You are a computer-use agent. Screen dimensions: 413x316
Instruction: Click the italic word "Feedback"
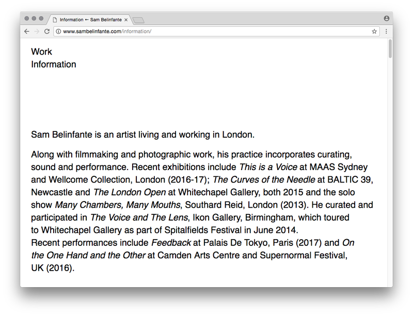[171, 243]
